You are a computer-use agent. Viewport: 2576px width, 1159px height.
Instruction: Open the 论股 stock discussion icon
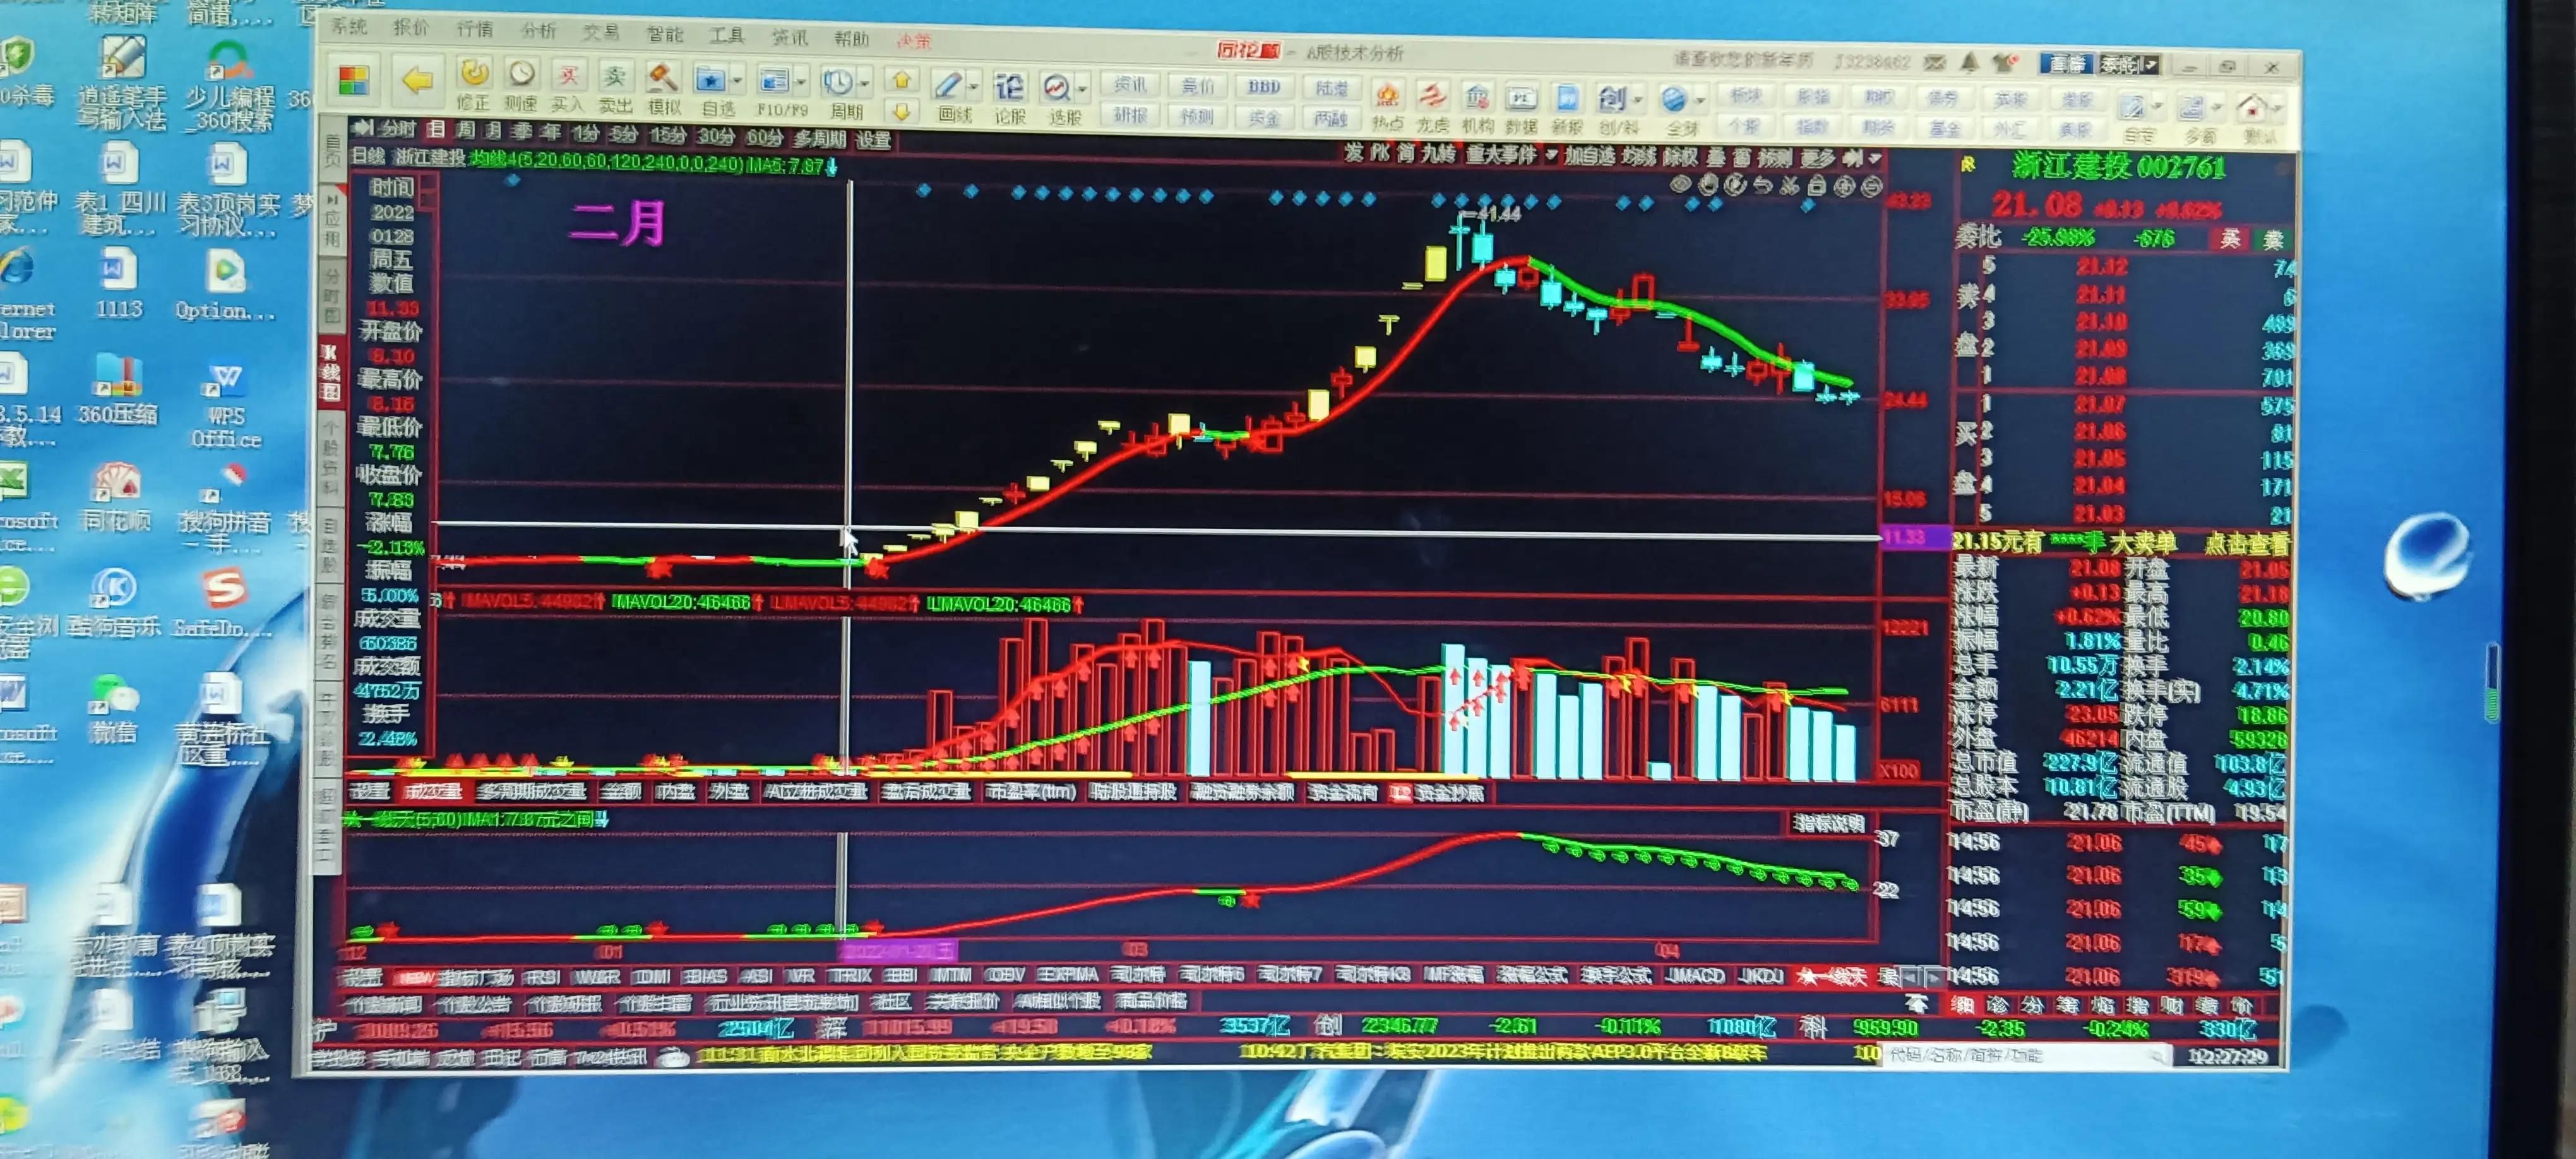(x=1009, y=87)
